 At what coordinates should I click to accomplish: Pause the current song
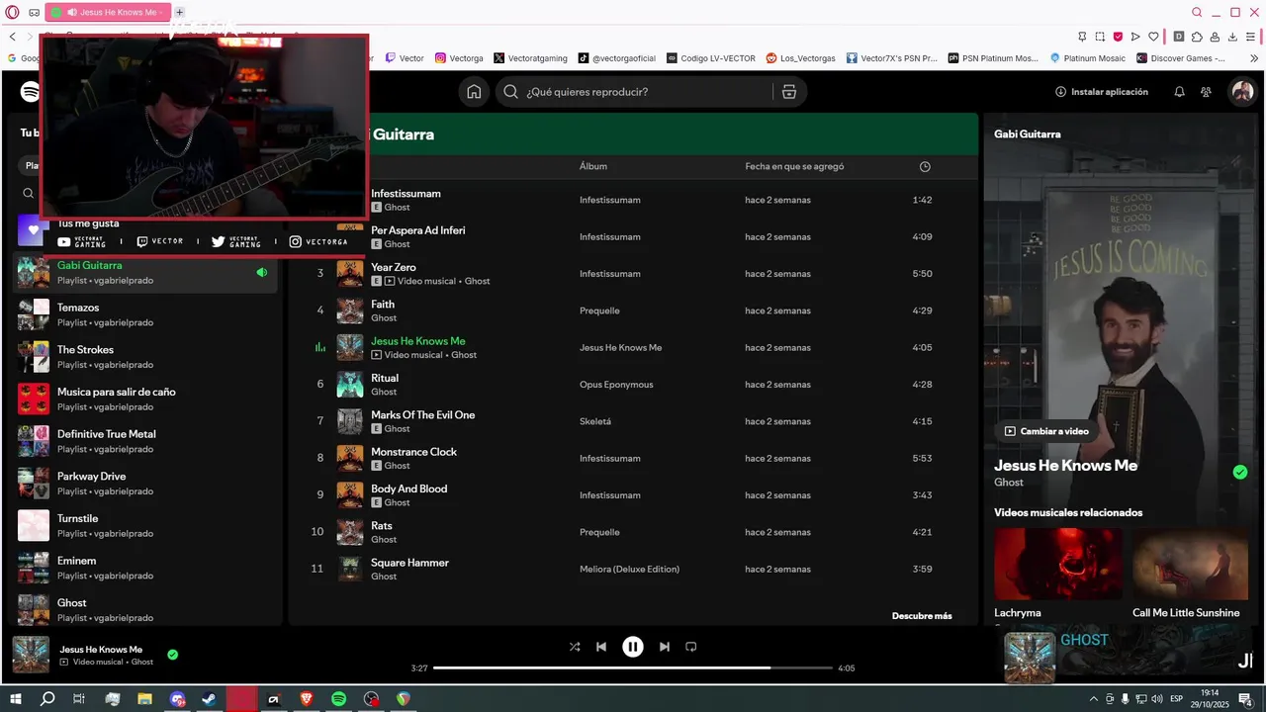[633, 647]
